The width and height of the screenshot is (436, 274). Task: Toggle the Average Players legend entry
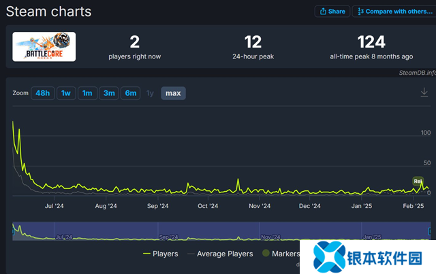tap(220, 254)
